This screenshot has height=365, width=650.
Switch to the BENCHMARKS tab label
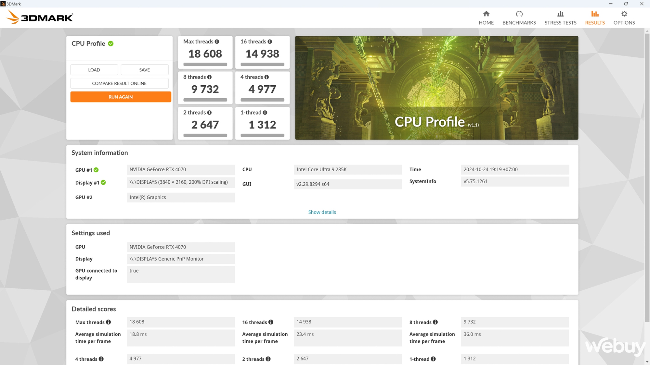(519, 23)
